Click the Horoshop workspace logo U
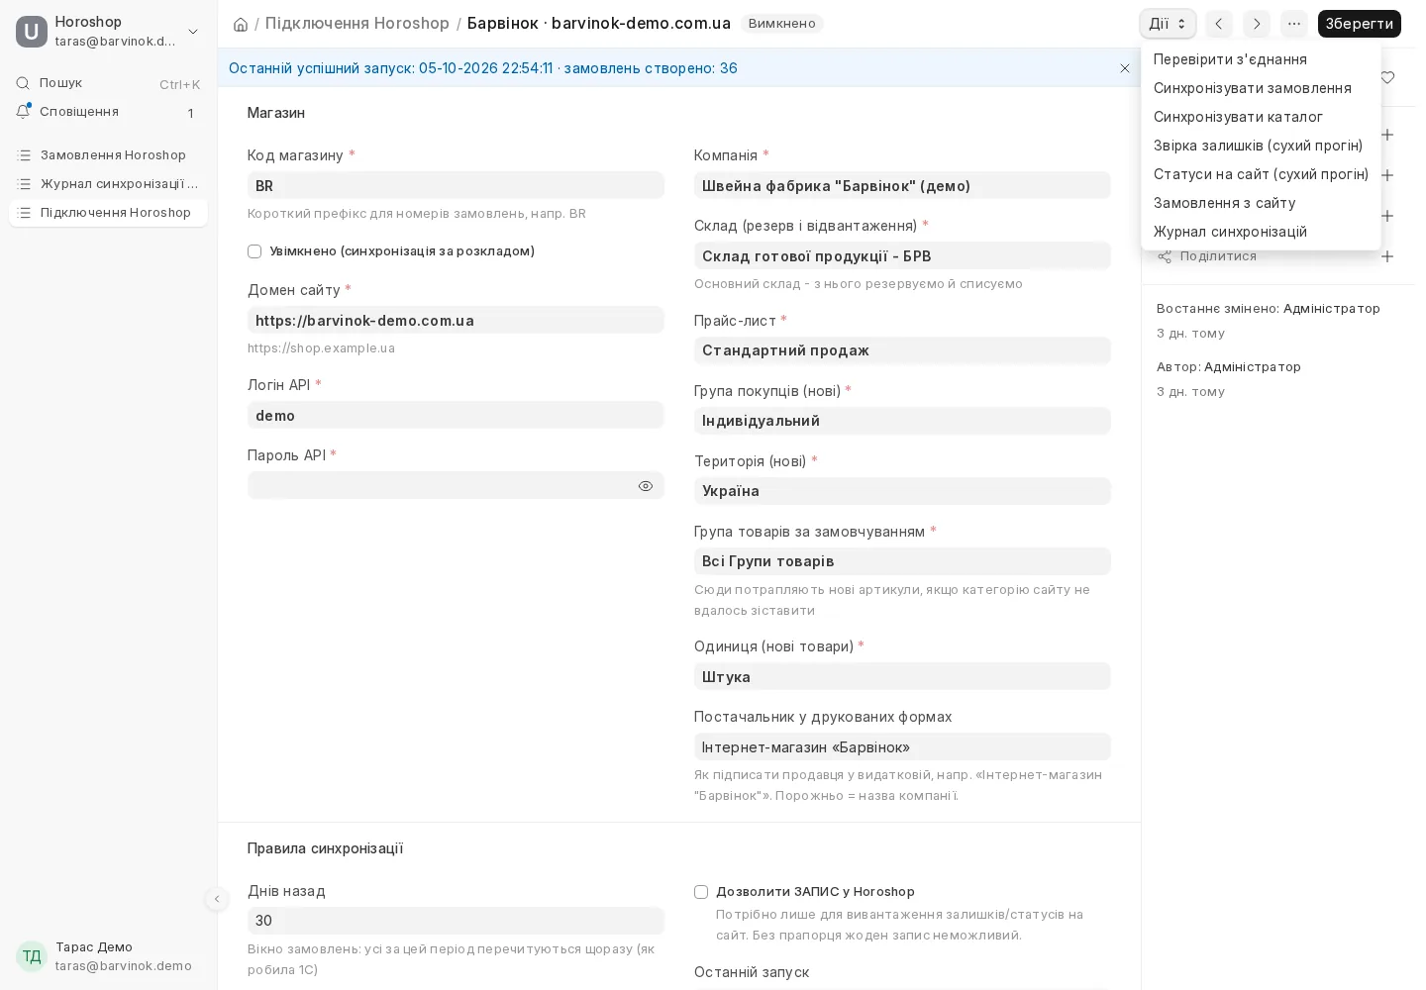Screen dimensions: 1426x990 [x=32, y=32]
